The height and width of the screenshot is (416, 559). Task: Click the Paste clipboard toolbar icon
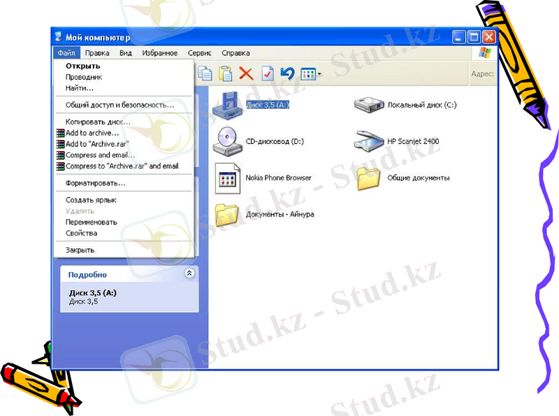[x=225, y=73]
